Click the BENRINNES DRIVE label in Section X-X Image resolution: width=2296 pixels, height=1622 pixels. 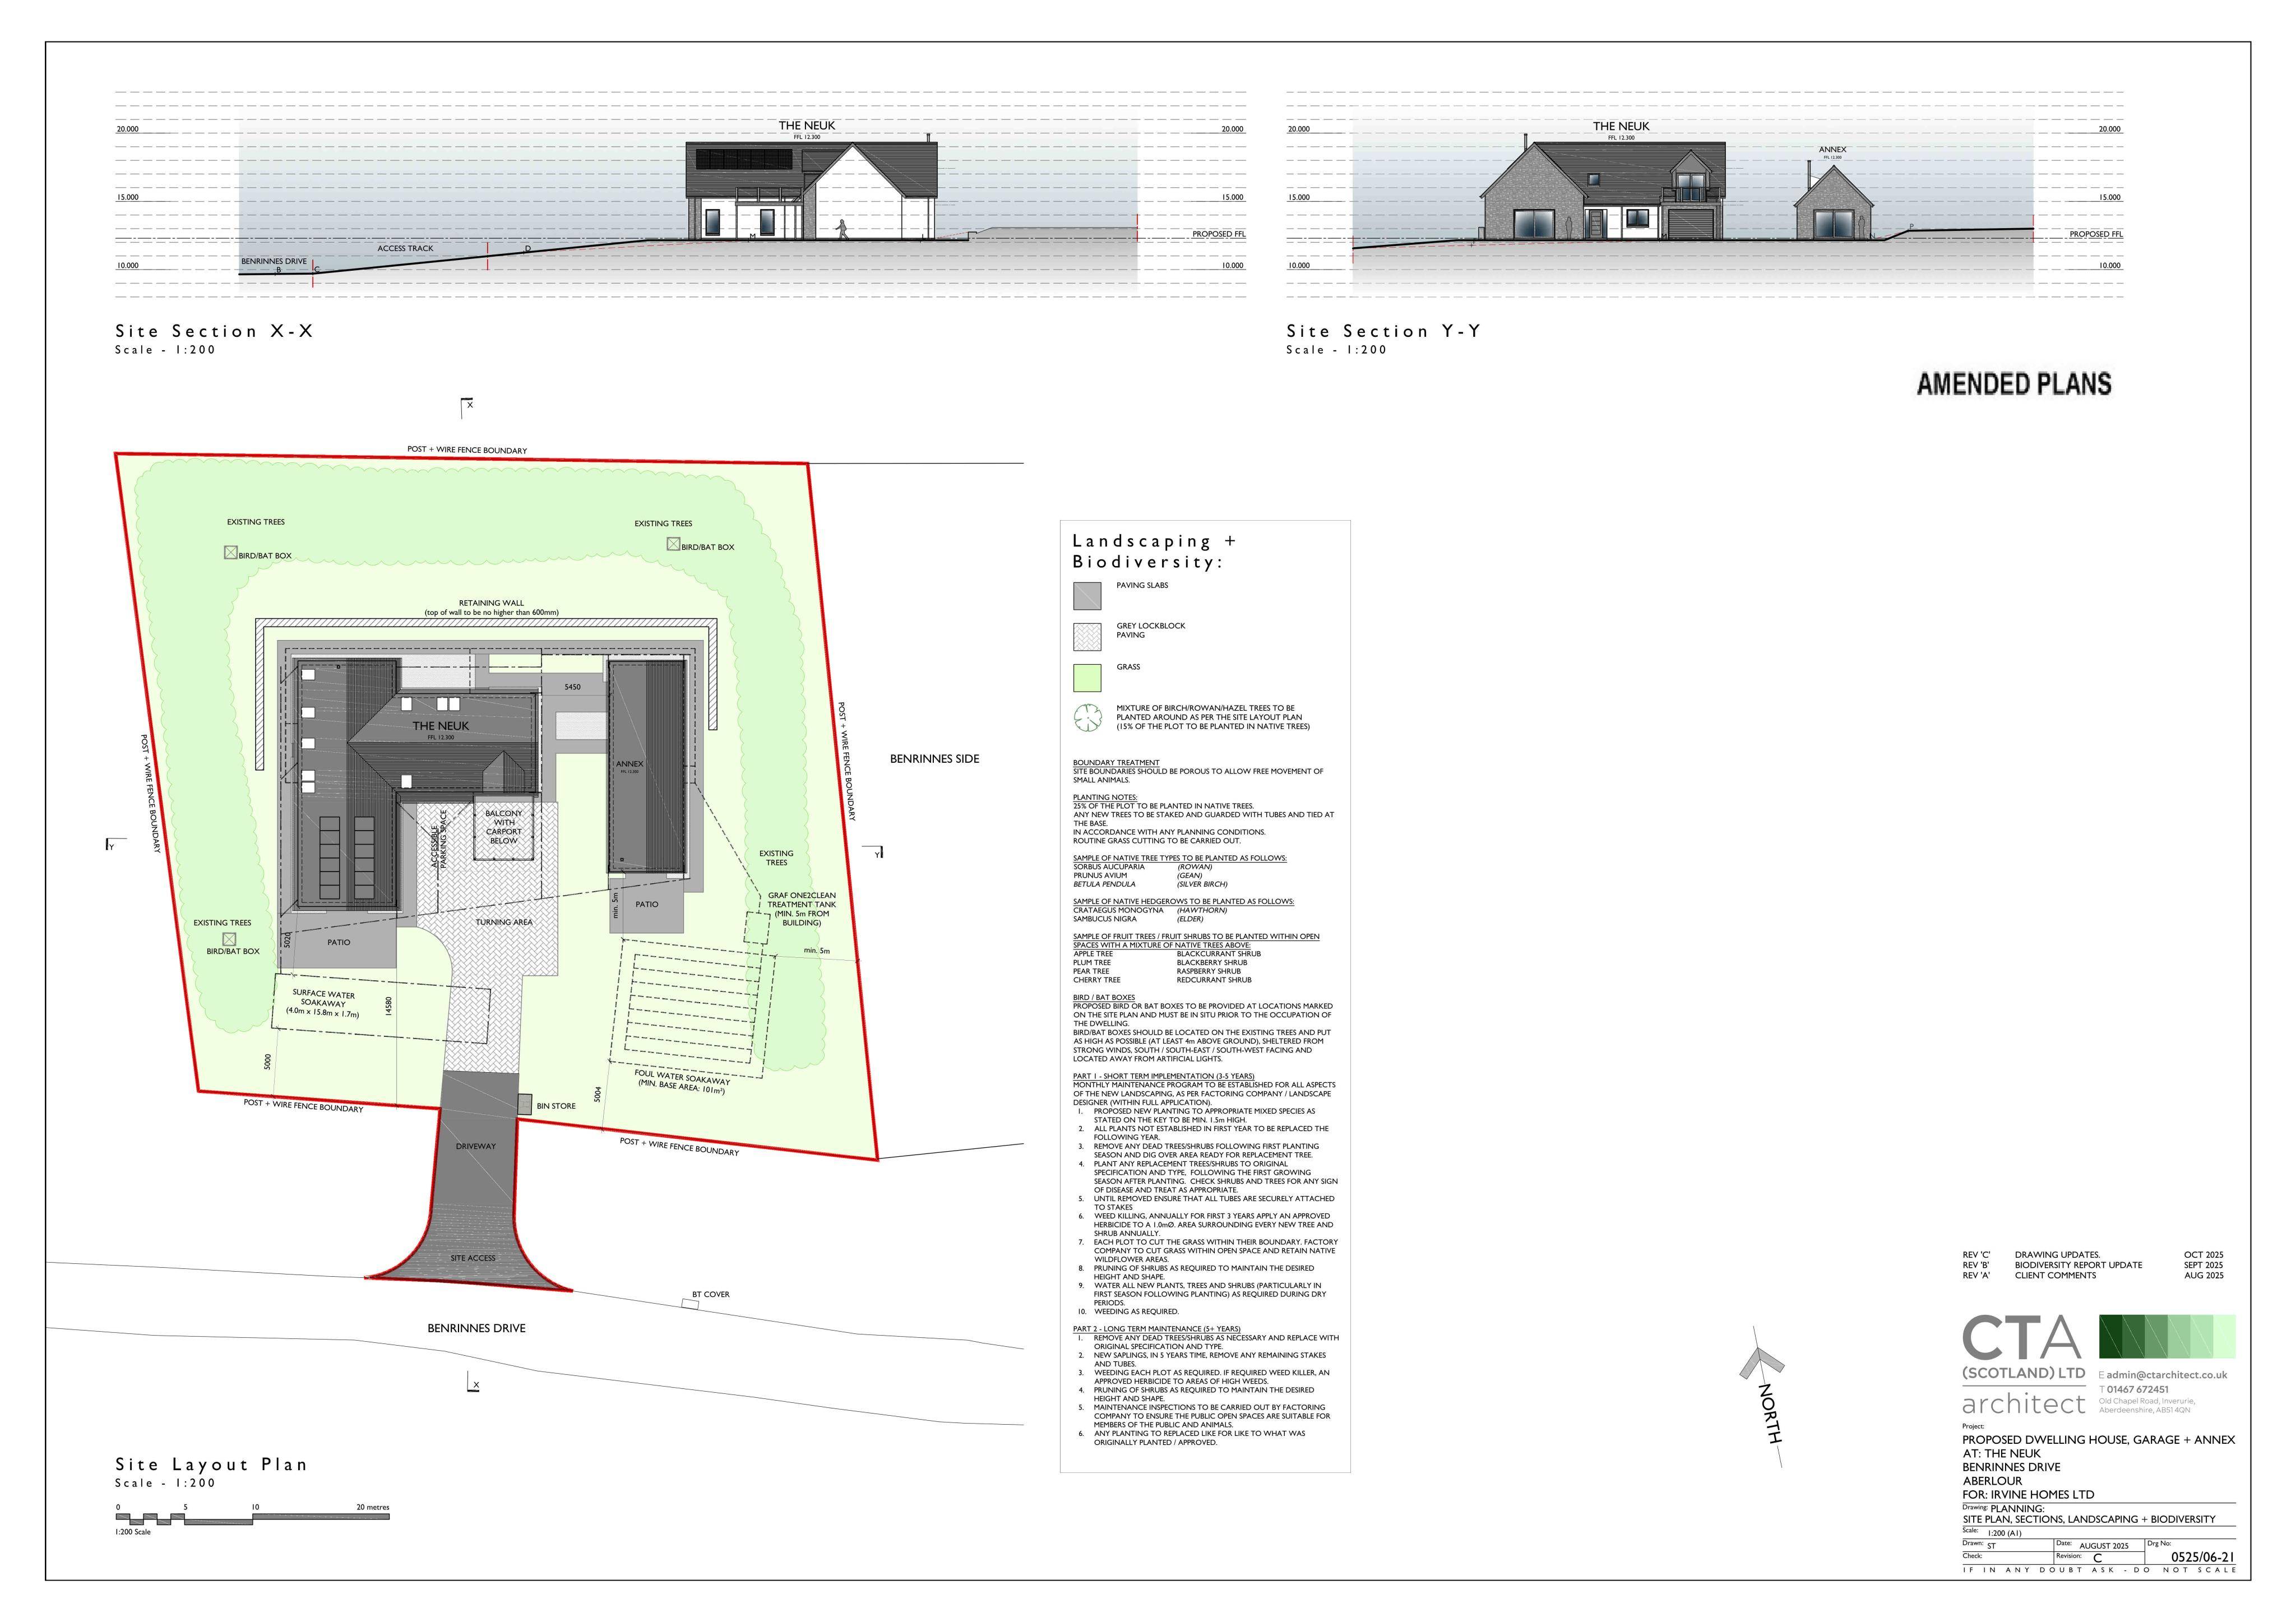273,261
